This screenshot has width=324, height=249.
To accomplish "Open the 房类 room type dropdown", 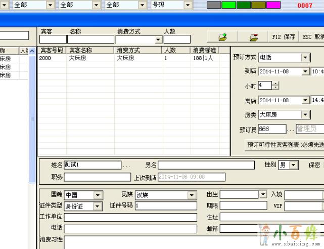I will (x=305, y=115).
